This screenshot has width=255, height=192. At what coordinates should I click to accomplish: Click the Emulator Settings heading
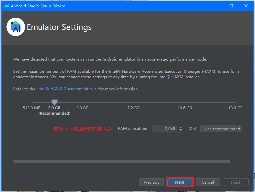(x=59, y=27)
